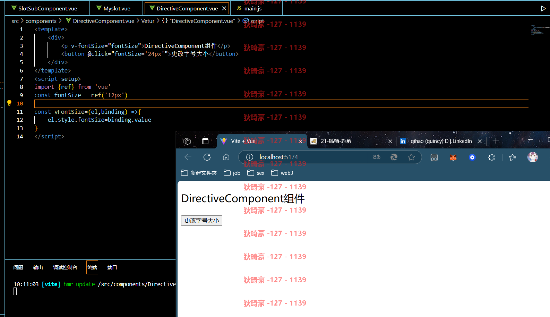Click the blue circle extension icon

click(472, 157)
